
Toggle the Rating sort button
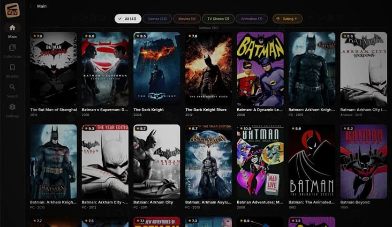pyautogui.click(x=287, y=19)
